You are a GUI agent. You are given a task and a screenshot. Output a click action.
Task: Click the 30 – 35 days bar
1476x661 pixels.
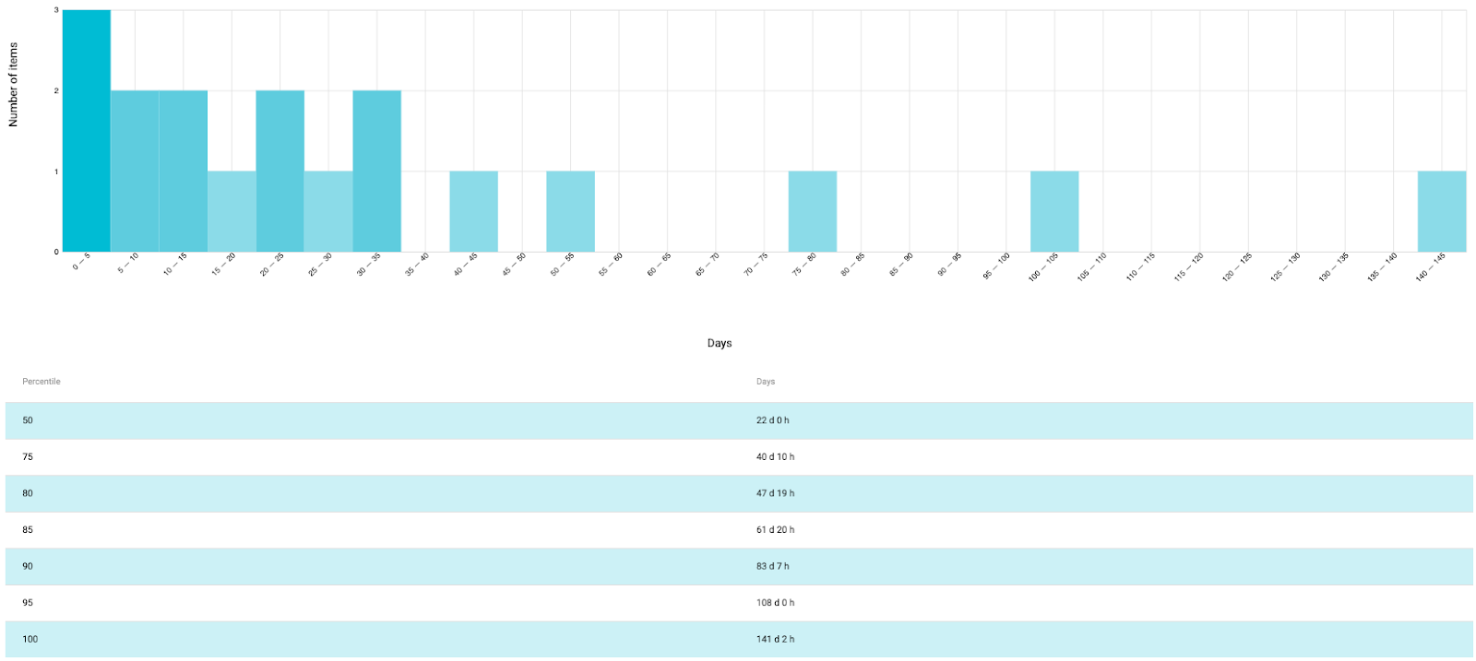coord(377,171)
